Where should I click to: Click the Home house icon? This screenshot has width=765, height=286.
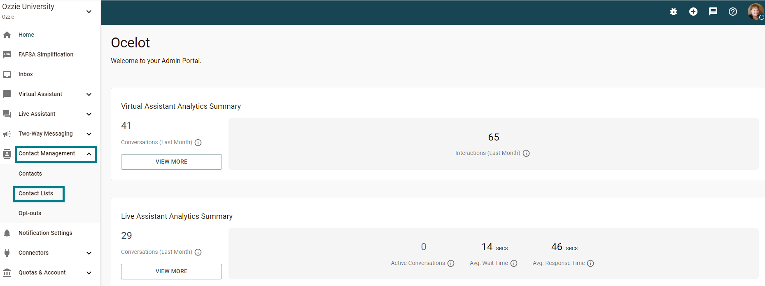[x=7, y=35]
